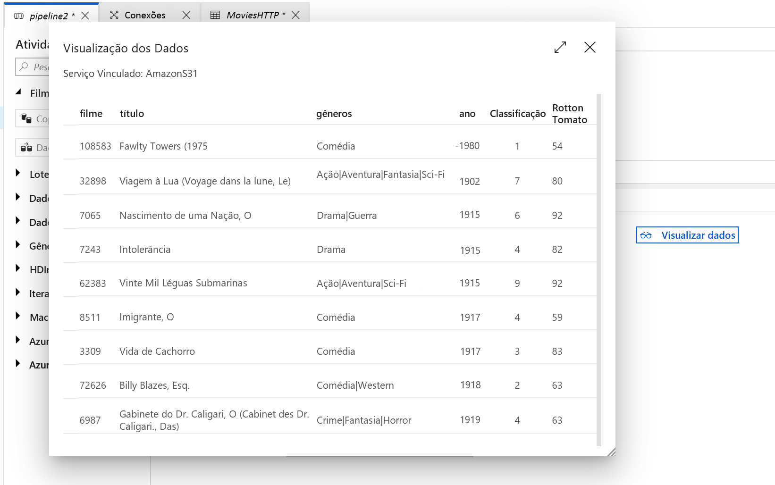Image resolution: width=775 pixels, height=485 pixels.
Task: Expand the HDI activities group
Action: pos(18,268)
